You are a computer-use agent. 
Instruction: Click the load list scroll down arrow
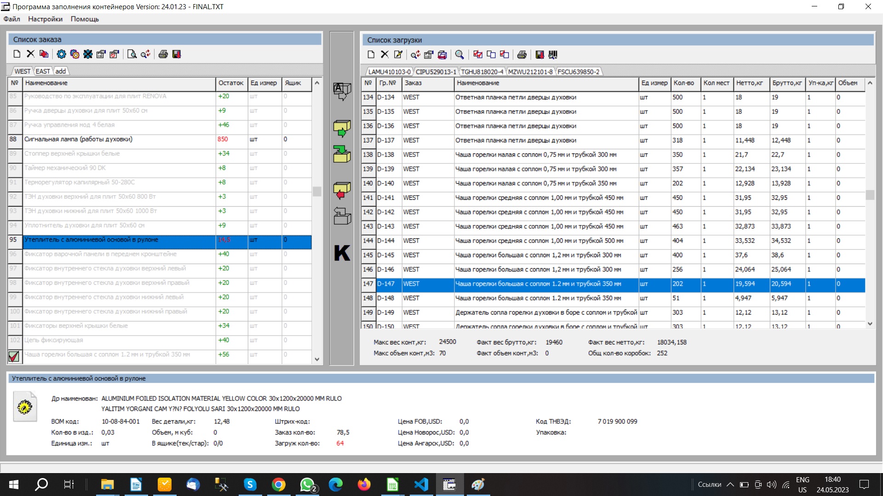pyautogui.click(x=870, y=324)
